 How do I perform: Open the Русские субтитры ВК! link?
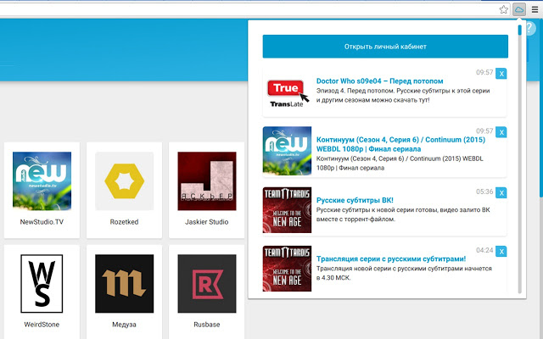pyautogui.click(x=355, y=200)
